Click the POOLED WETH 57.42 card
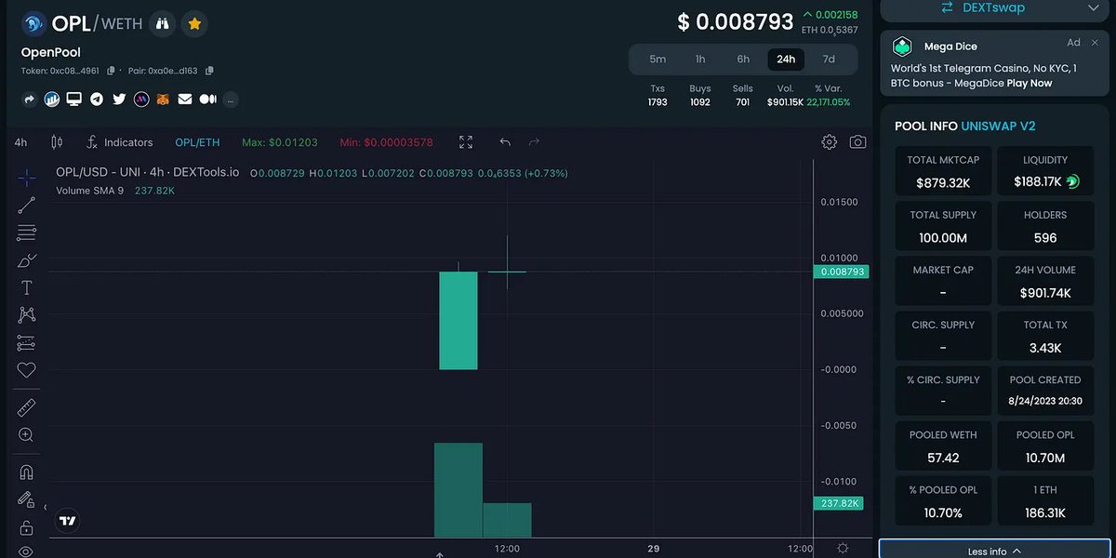This screenshot has width=1116, height=558. (x=943, y=446)
